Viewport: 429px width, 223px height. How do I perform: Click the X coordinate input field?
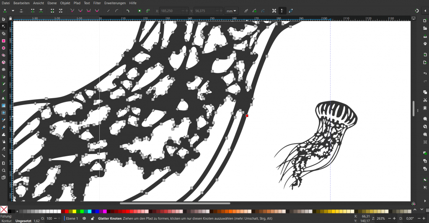(x=170, y=10)
